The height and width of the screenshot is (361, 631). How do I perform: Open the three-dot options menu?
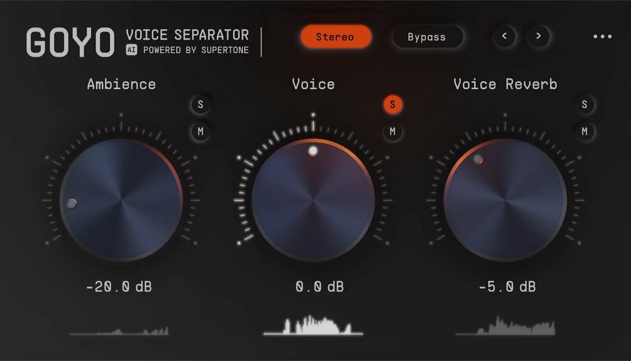(603, 36)
